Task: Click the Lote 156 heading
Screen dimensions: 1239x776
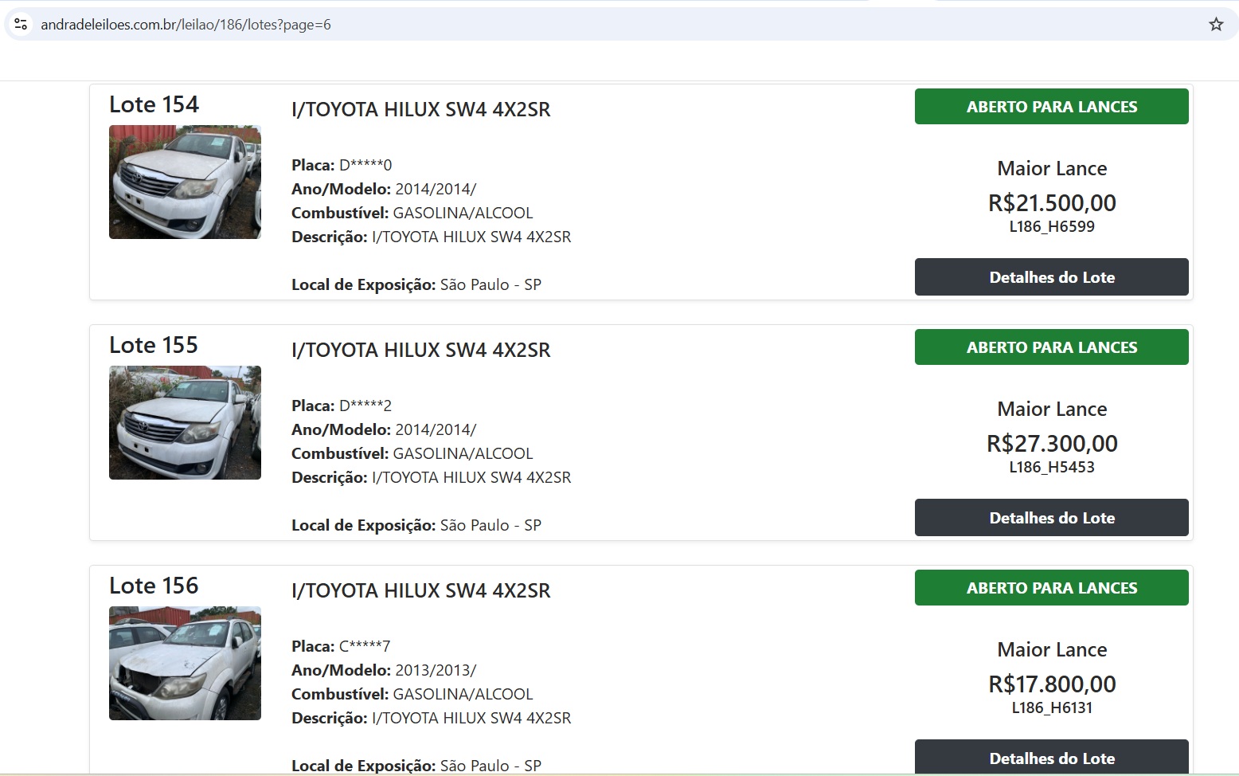Action: (x=154, y=586)
